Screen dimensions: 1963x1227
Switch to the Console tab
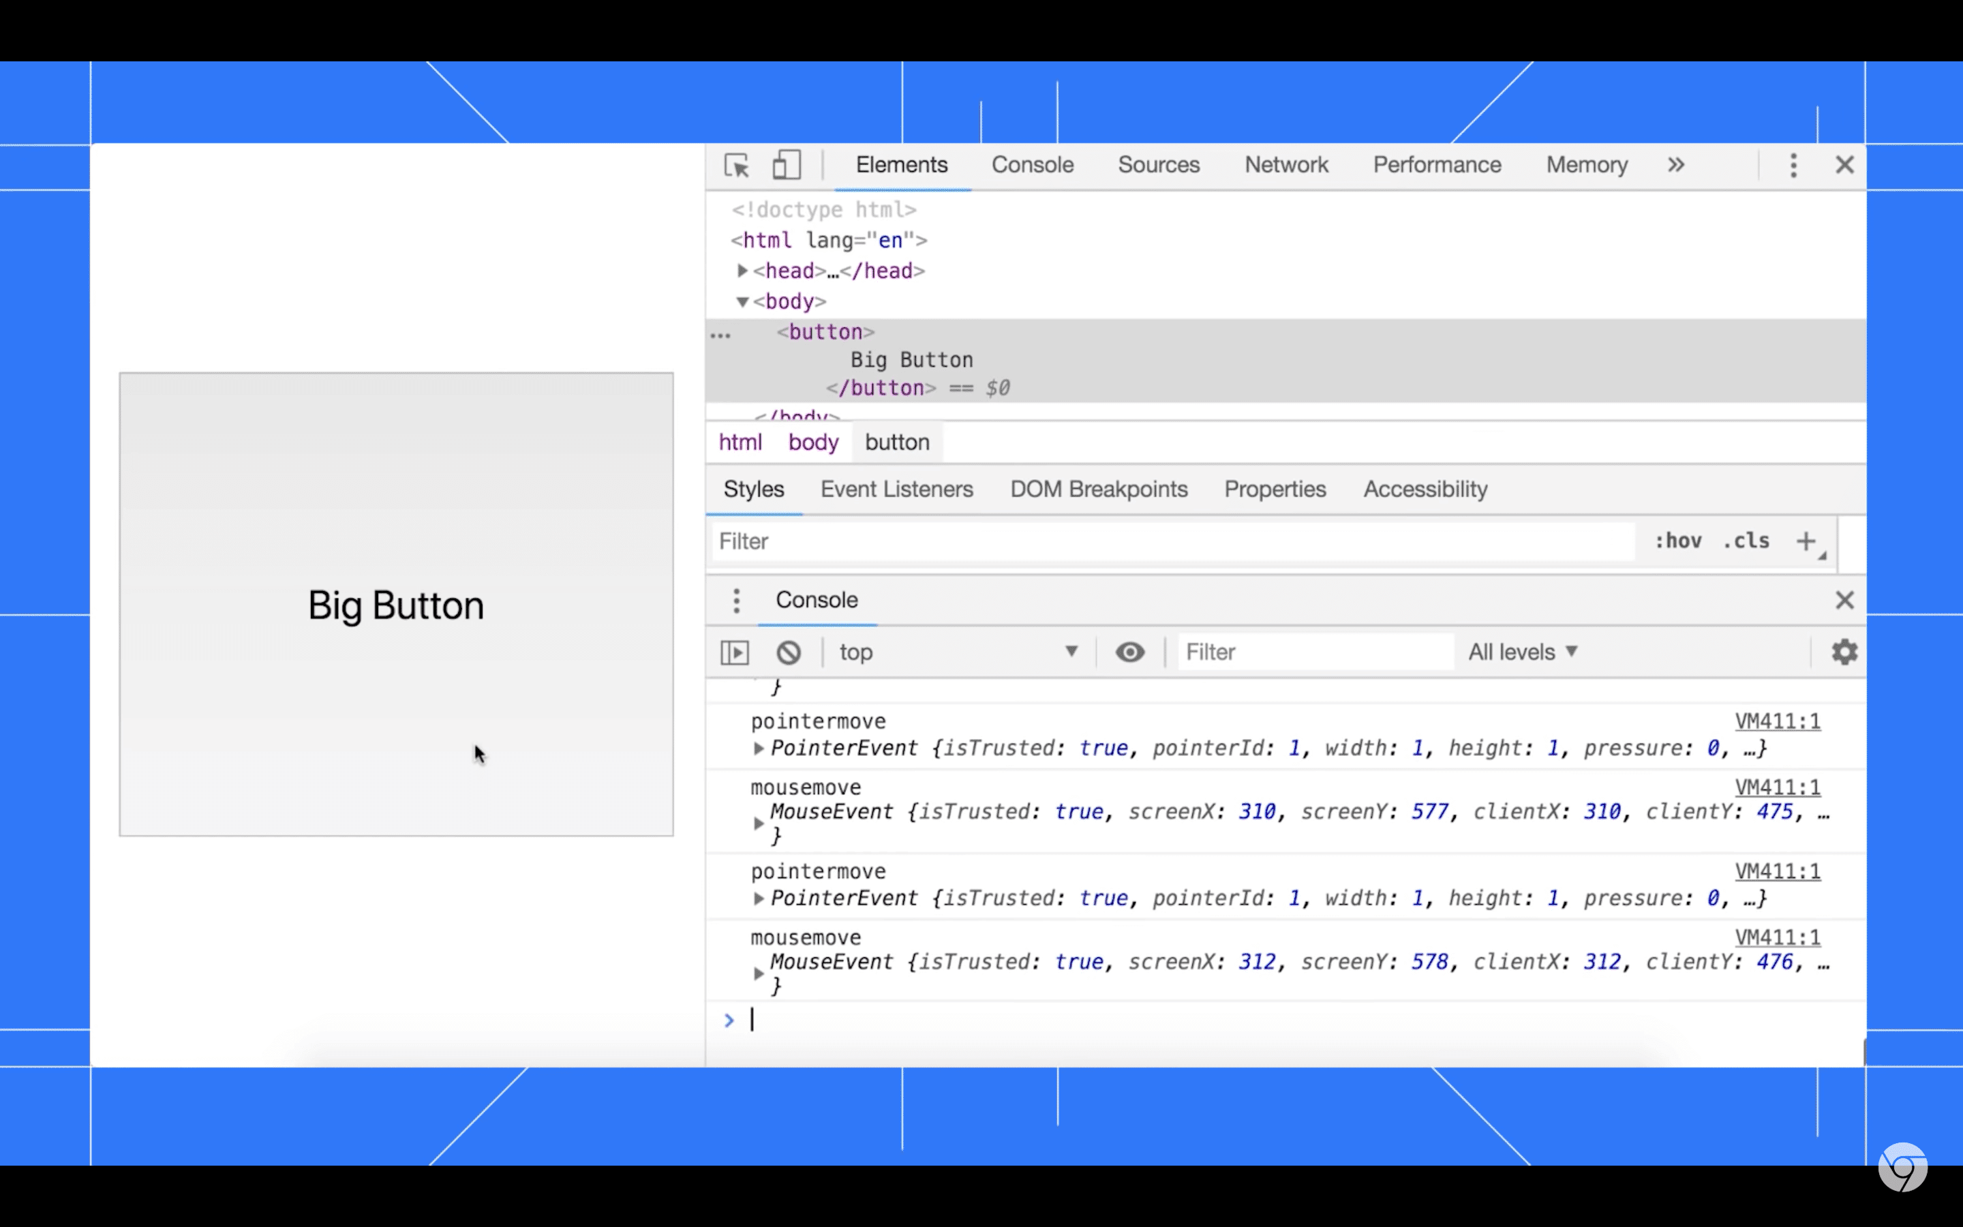point(1033,166)
